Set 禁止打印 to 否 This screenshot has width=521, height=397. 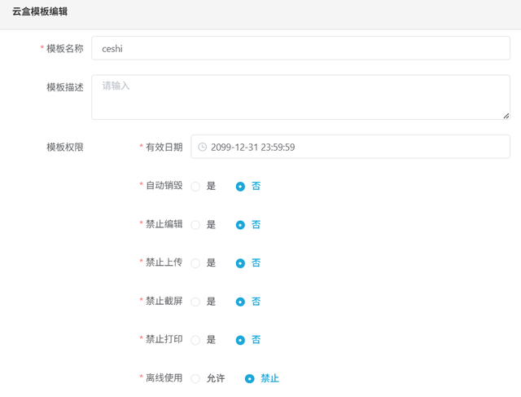click(x=240, y=340)
